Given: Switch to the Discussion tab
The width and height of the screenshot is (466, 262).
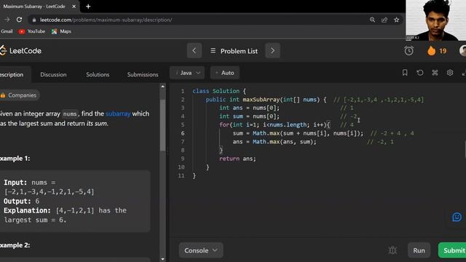Looking at the screenshot, I should (53, 74).
